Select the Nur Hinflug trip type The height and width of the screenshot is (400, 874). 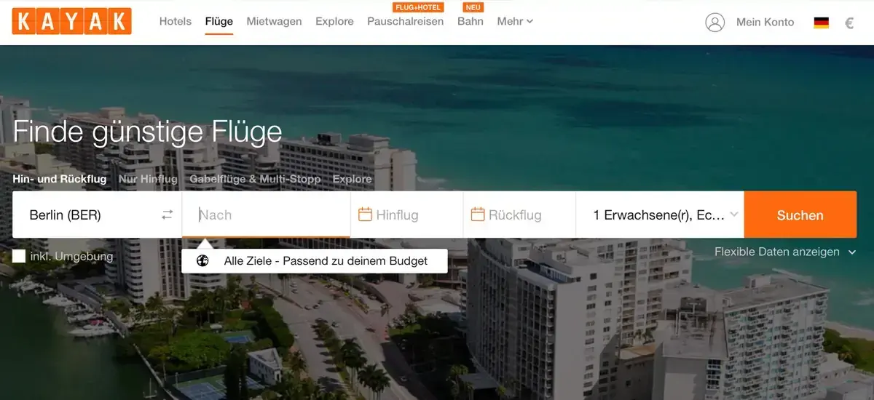point(148,179)
